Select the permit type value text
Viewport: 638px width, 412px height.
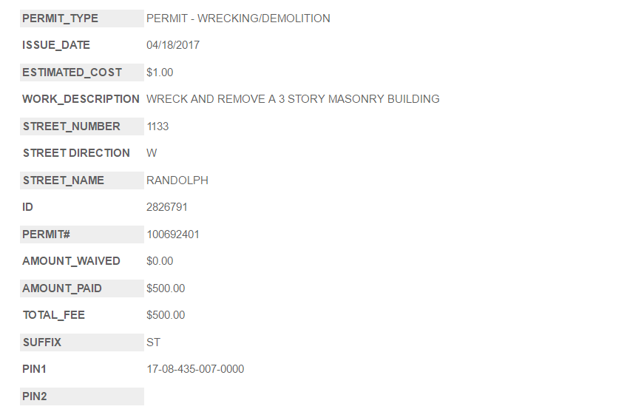pos(238,18)
